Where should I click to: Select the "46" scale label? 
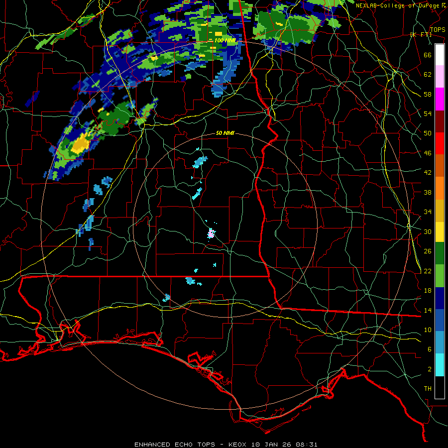click(428, 153)
